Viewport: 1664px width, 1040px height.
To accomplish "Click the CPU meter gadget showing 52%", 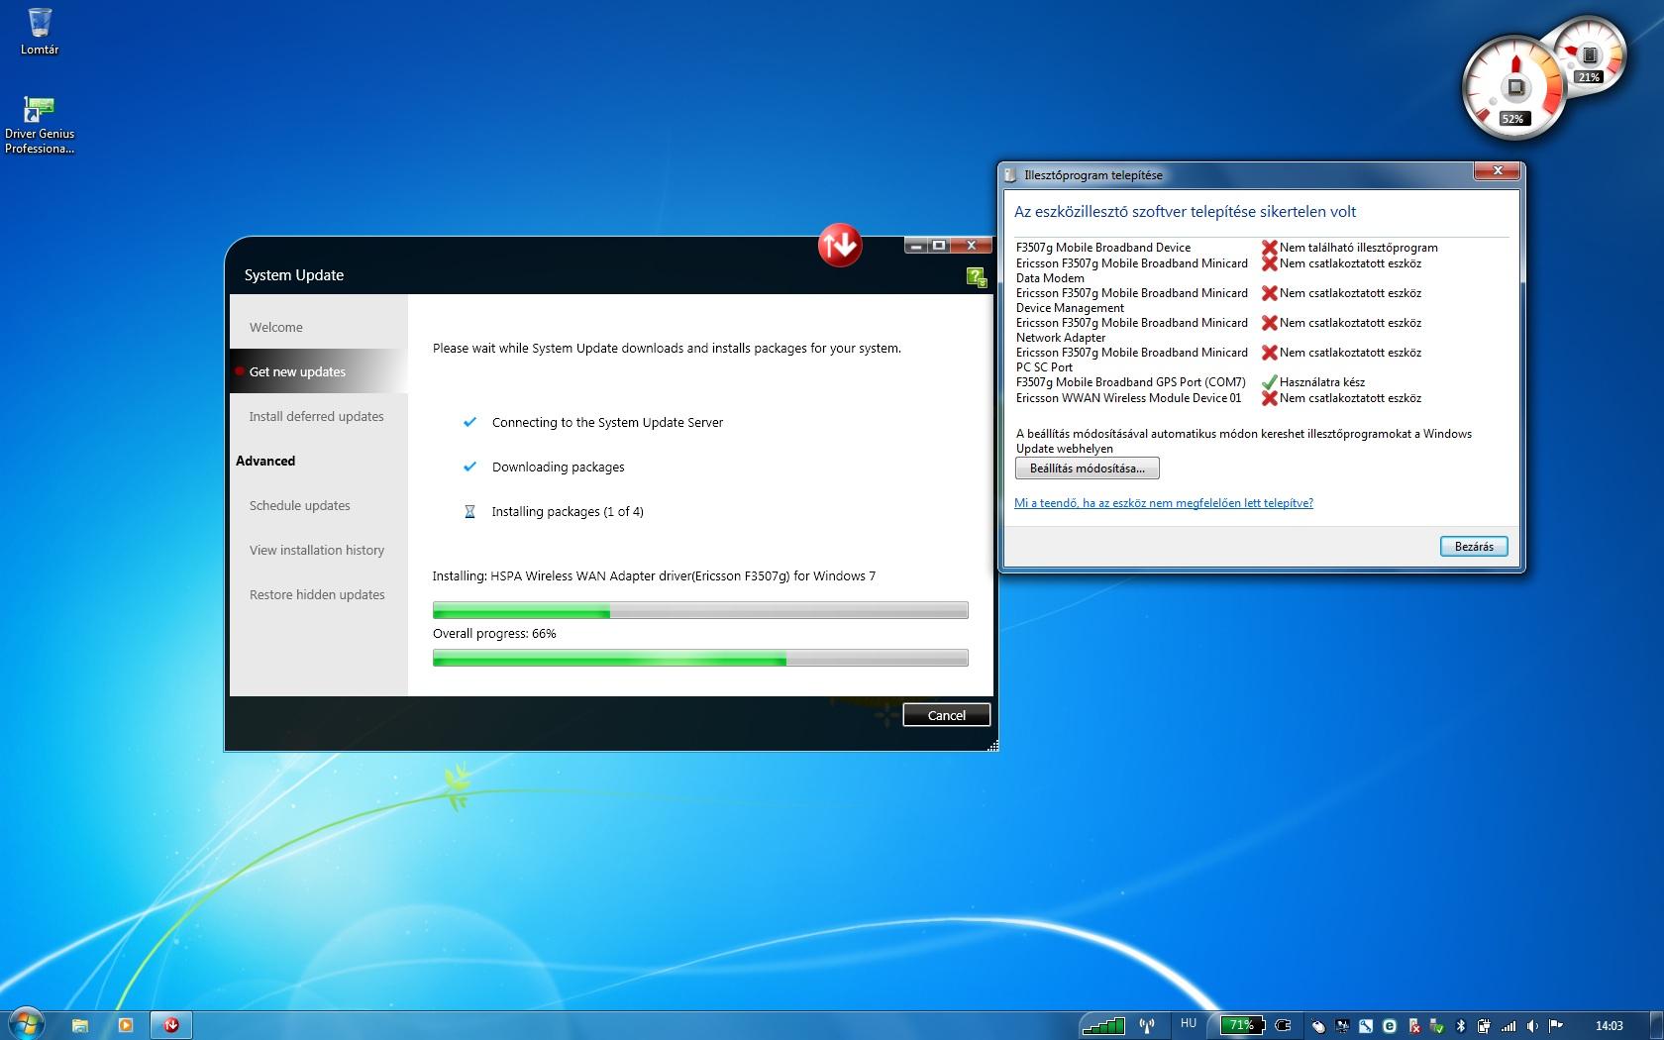I will click(x=1513, y=89).
